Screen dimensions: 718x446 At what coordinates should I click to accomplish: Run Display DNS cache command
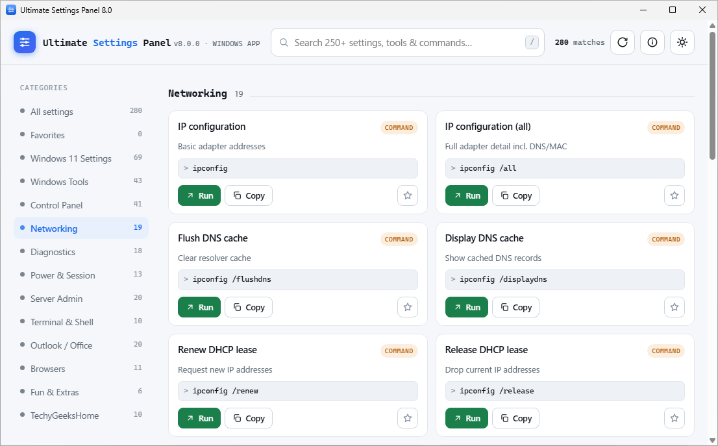point(467,307)
